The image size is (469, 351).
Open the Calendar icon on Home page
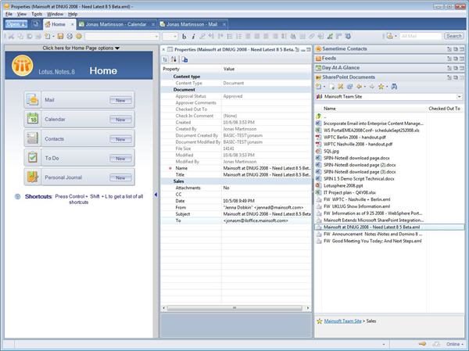[x=32, y=119]
